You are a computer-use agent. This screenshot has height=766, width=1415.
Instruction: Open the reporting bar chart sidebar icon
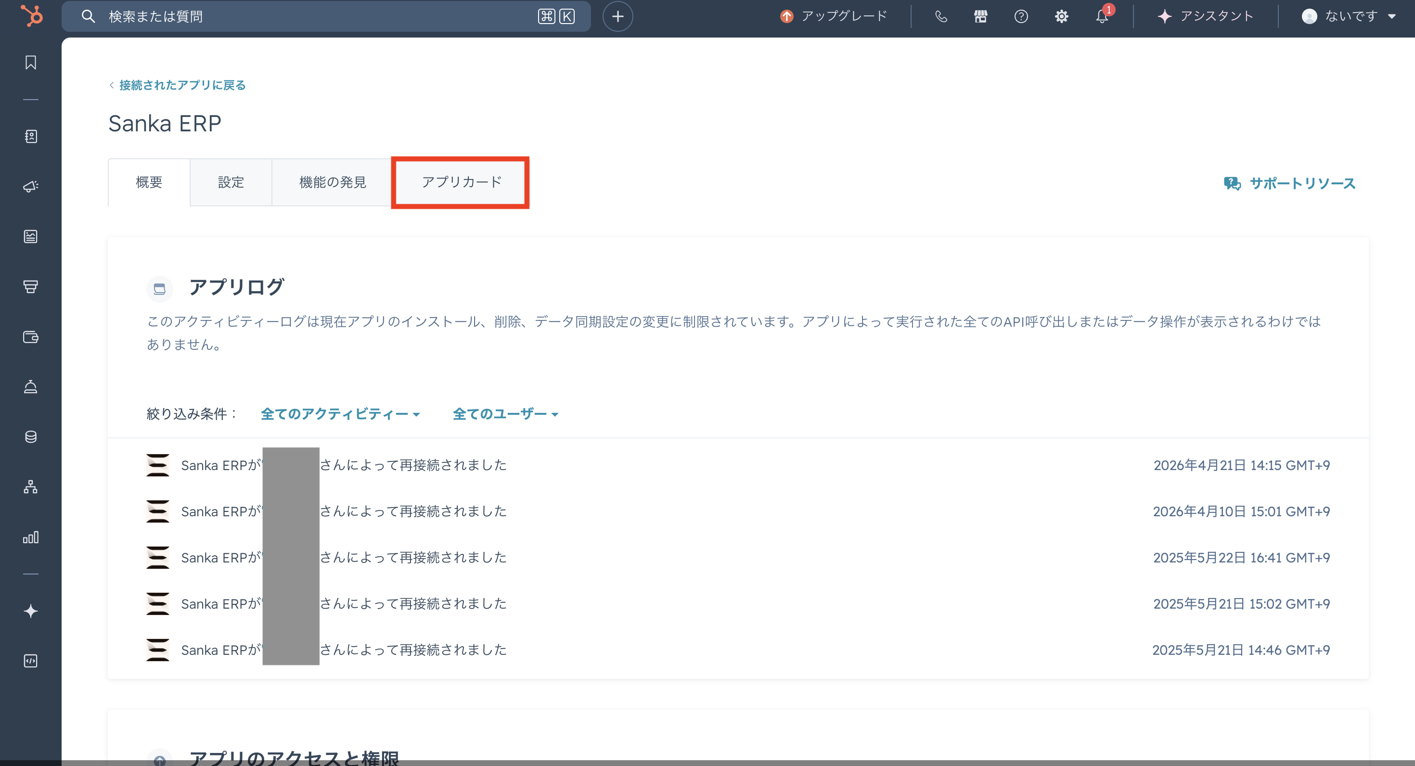31,537
